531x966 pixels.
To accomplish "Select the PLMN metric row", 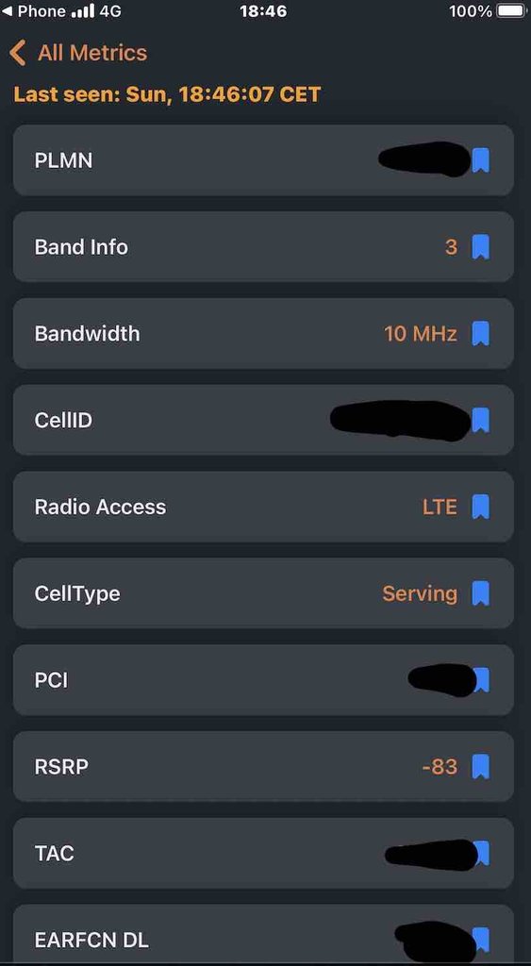I will click(263, 160).
